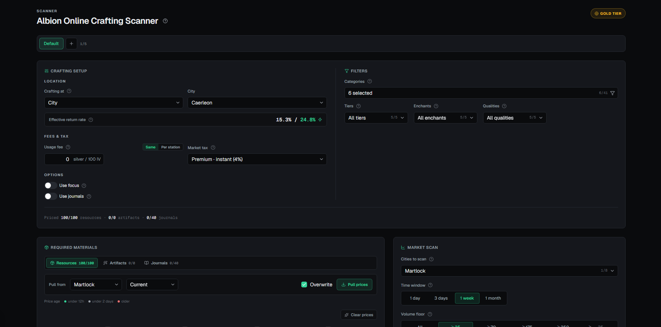Click the Gold Tier badge
This screenshot has width=661, height=327.
(608, 13)
